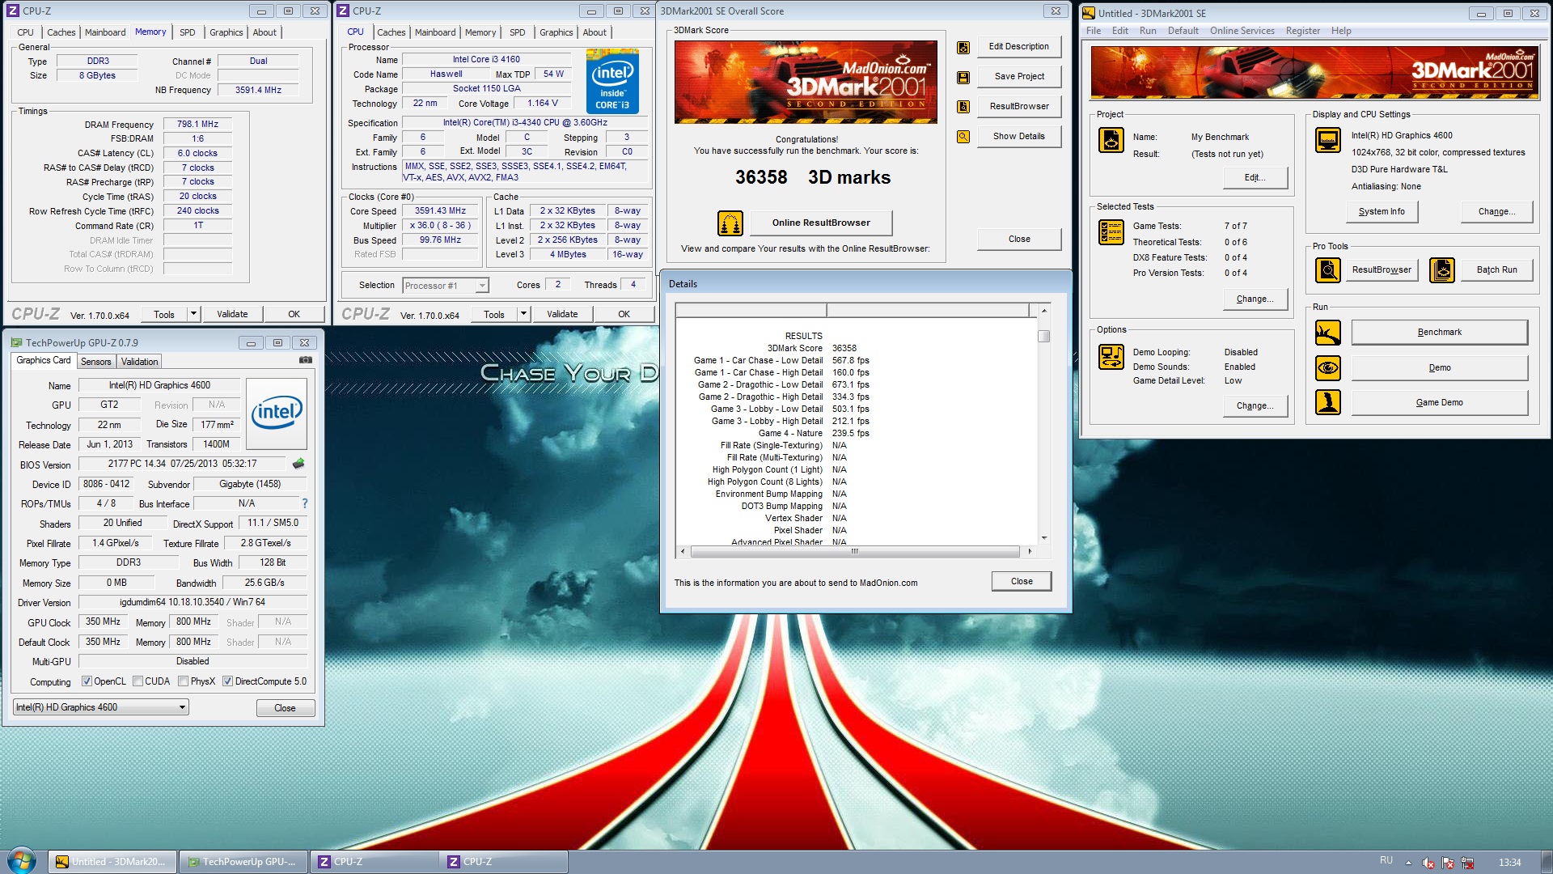Click Edit button in Project section

[1255, 177]
